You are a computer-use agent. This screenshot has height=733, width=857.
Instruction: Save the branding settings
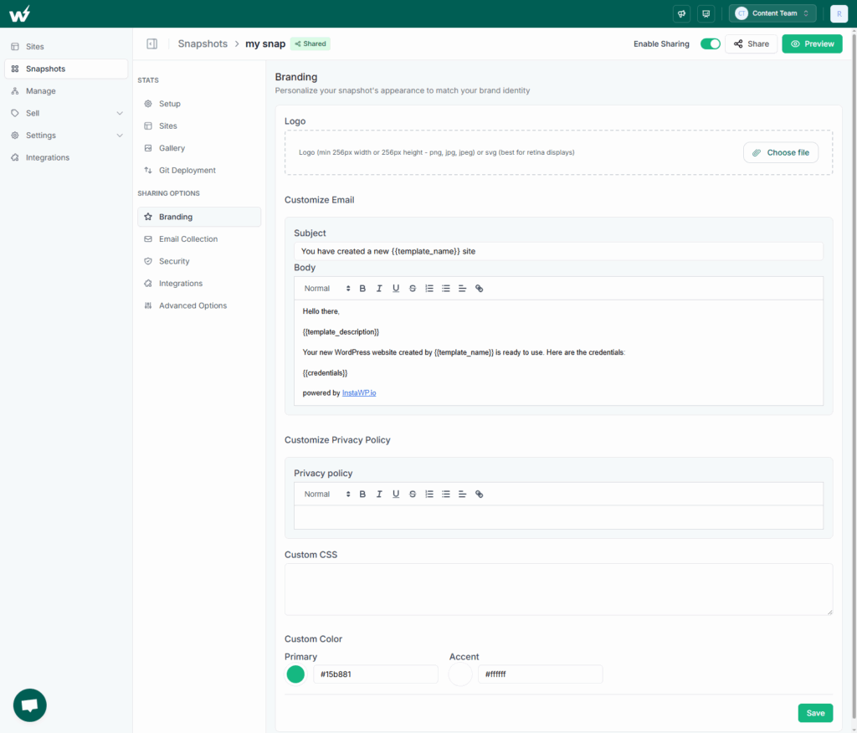tap(815, 713)
